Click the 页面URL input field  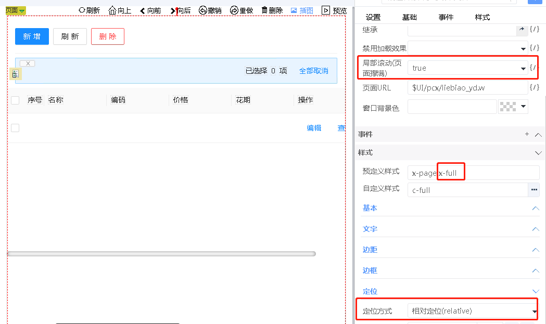click(467, 87)
